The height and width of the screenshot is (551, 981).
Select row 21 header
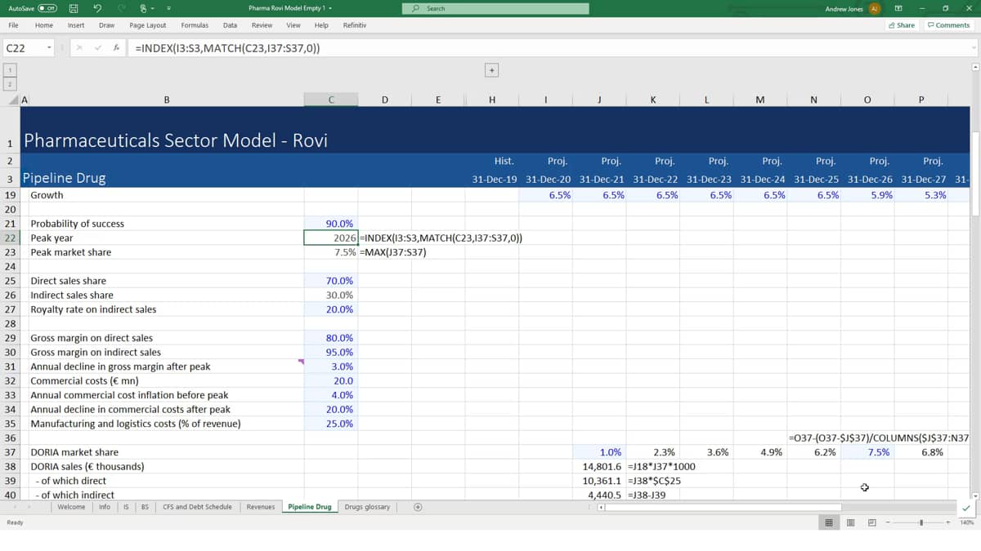[x=10, y=224]
